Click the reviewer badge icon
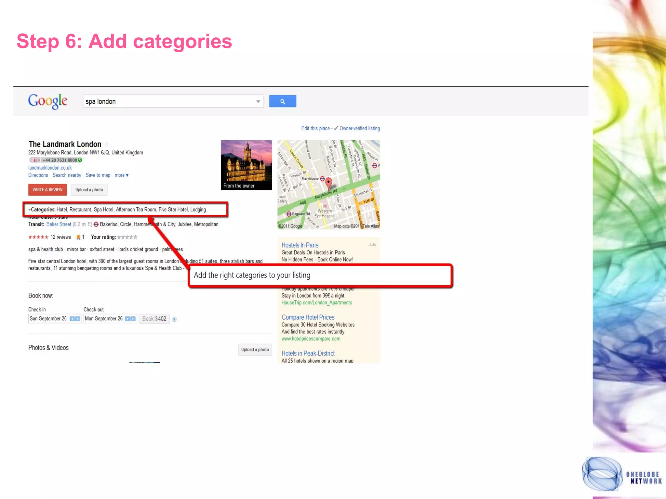 pos(78,237)
